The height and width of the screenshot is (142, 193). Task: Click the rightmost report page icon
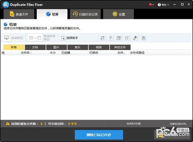(143, 38)
